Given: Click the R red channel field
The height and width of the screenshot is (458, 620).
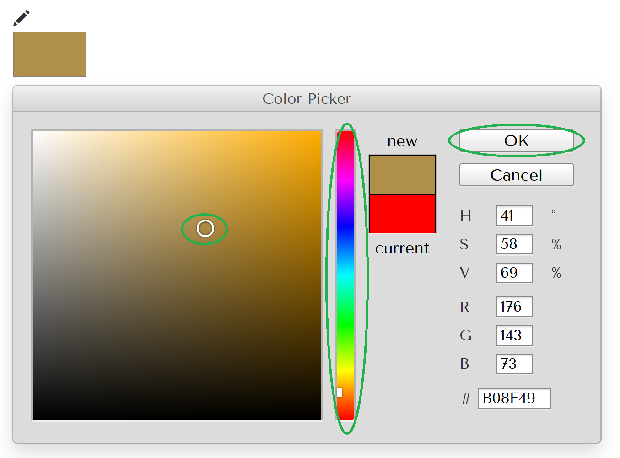Looking at the screenshot, I should tap(514, 307).
